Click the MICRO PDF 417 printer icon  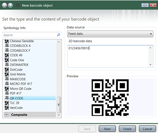7,84
